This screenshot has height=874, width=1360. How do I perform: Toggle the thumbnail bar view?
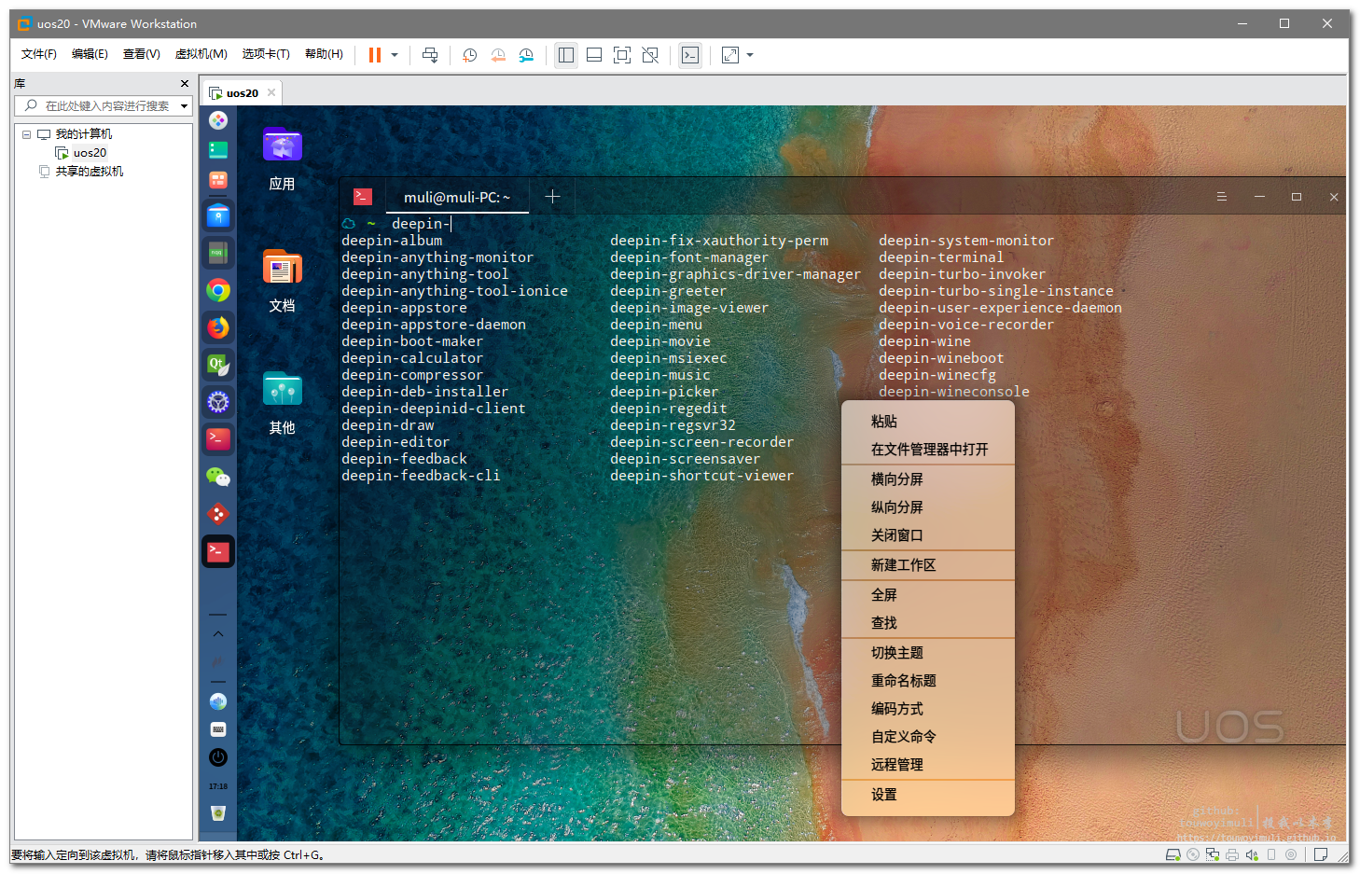[x=594, y=55]
